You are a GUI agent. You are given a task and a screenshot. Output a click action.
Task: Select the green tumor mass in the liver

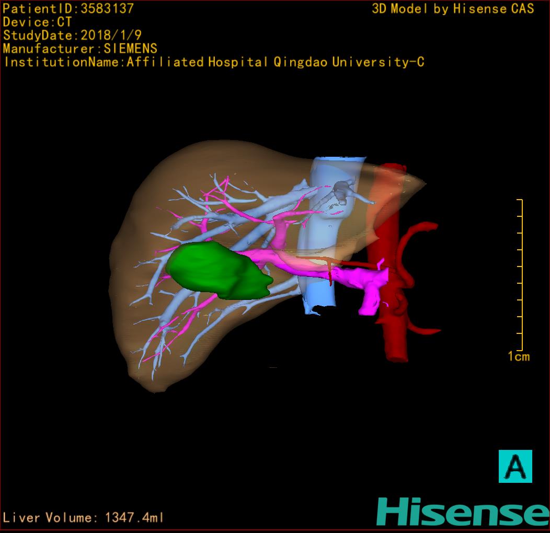point(217,271)
